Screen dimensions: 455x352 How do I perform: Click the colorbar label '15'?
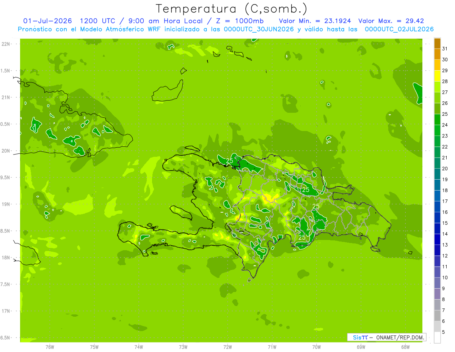pos(445,223)
